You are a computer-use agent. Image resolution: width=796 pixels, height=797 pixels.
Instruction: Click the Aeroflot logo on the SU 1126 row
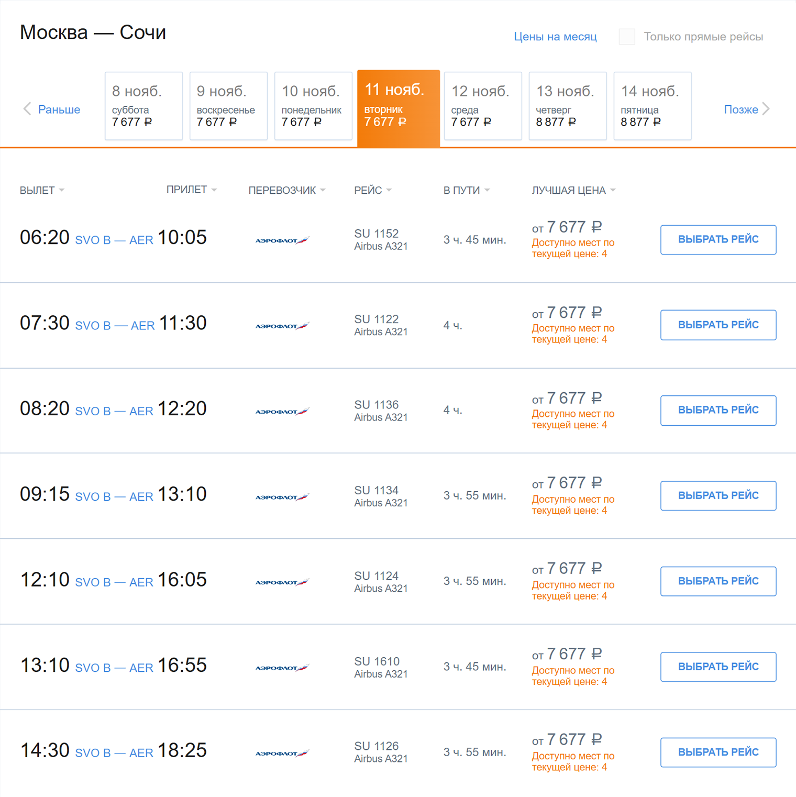[282, 752]
